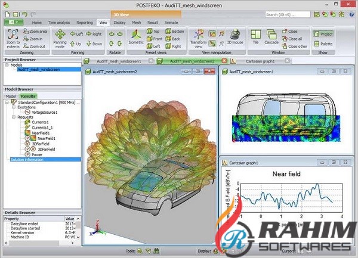Cascade the open windows
The height and width of the screenshot is (258, 358).
click(271, 36)
